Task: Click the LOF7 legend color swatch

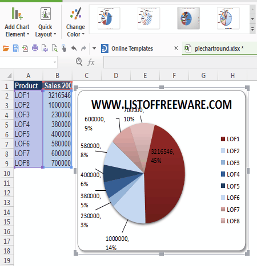Action: [x=223, y=209]
